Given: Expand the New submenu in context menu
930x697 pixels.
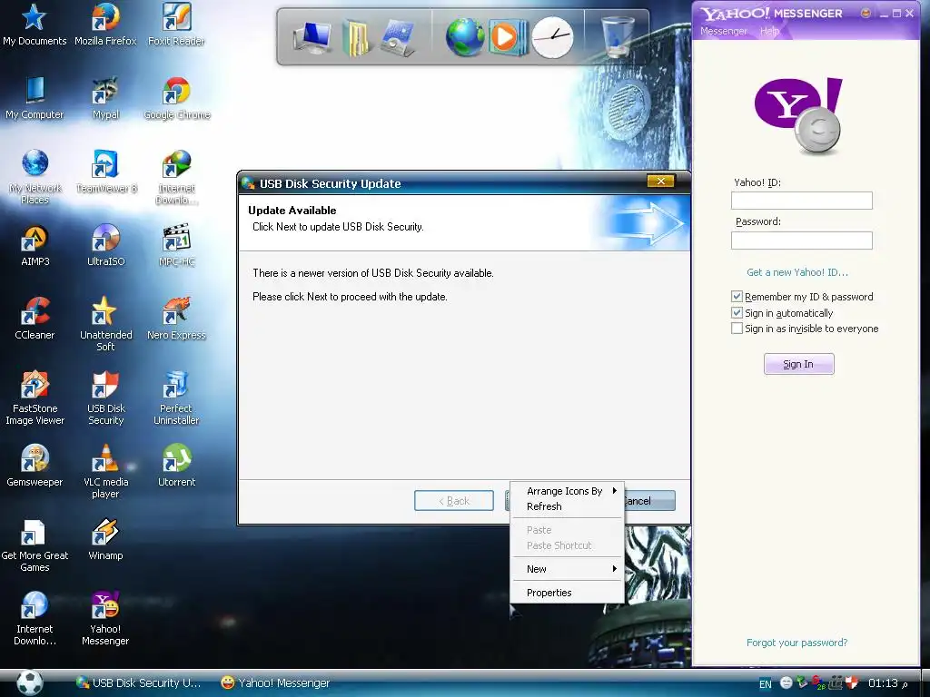Looking at the screenshot, I should [x=567, y=569].
